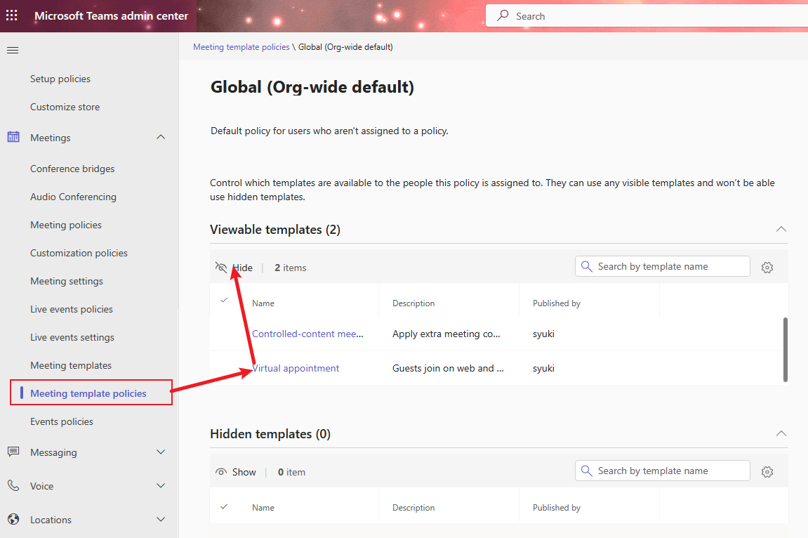Sort Hidden templates by Description column

click(413, 508)
